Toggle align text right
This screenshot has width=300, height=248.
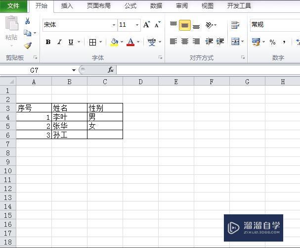[x=196, y=41]
